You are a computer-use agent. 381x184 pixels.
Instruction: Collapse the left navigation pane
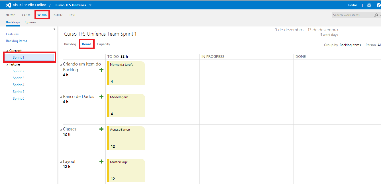54,29
